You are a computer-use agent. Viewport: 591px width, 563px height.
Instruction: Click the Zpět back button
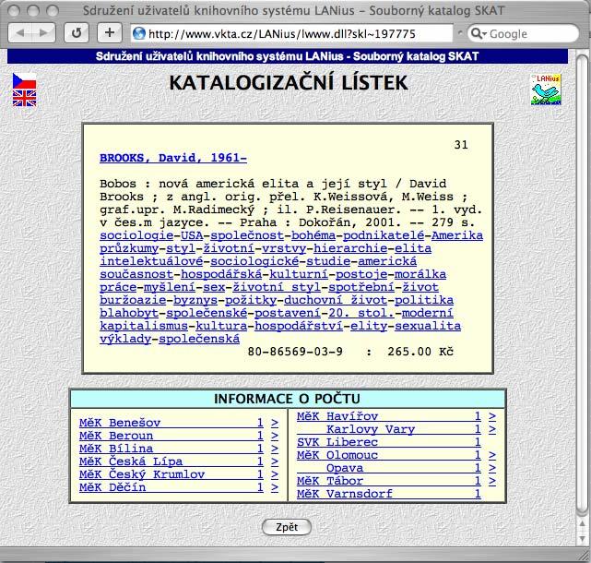(287, 527)
